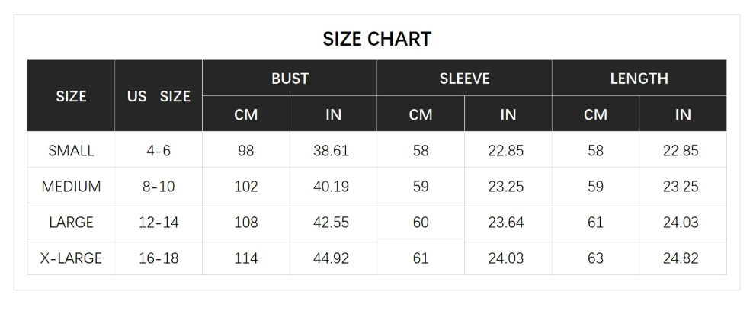
Task: Click the US size 4-6 cell
Action: (159, 150)
